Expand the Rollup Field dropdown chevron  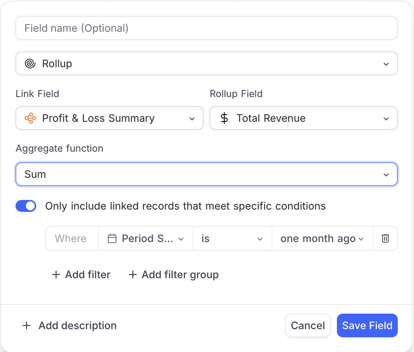click(x=386, y=119)
